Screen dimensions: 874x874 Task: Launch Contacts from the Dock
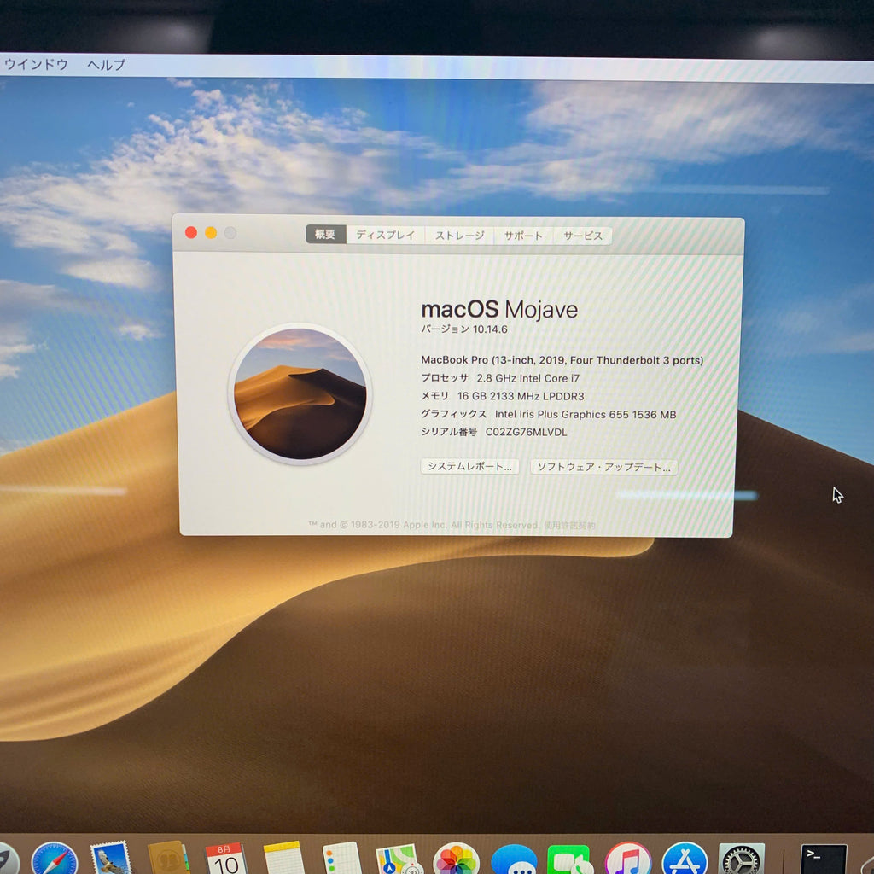coord(168,859)
